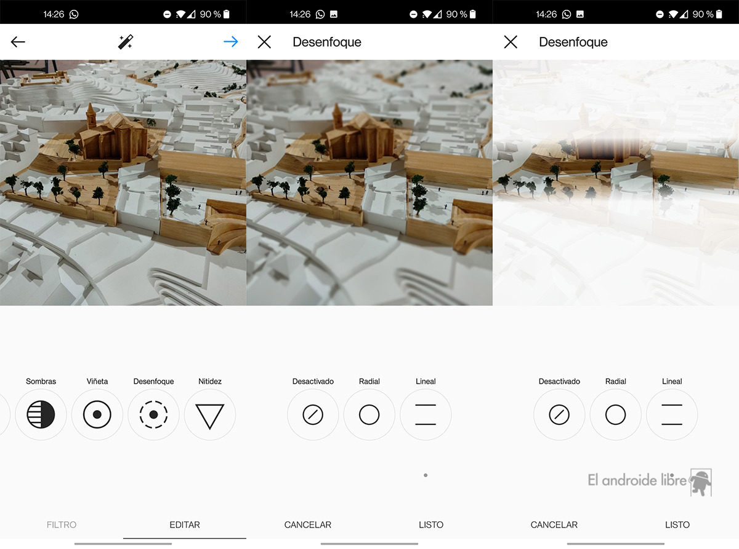Image resolution: width=739 pixels, height=549 pixels.
Task: Choose Desactivado blur in middle screen
Action: point(313,415)
